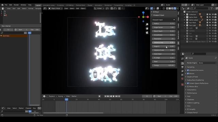Open the timeline Keying popover
The height and width of the screenshot is (122, 218).
tap(61, 96)
